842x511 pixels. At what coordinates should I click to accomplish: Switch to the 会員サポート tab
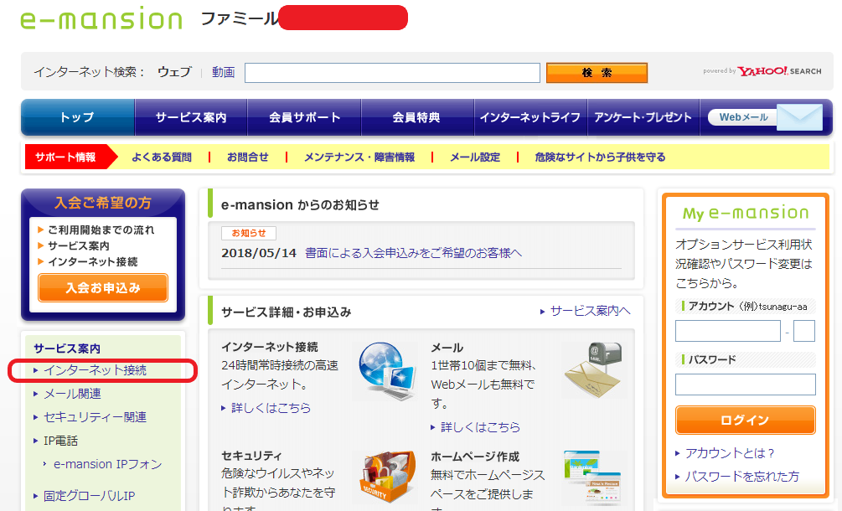[304, 116]
